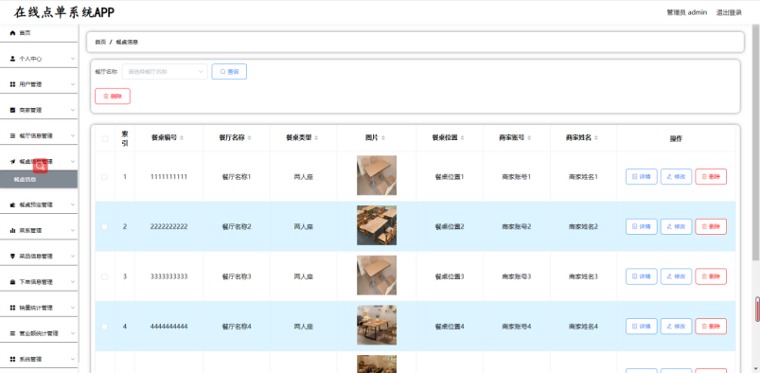
Task: Click the 查询 search button
Action: (229, 71)
